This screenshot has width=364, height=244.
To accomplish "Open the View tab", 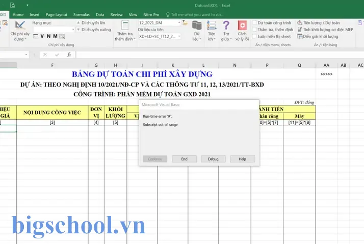I will [133, 15].
